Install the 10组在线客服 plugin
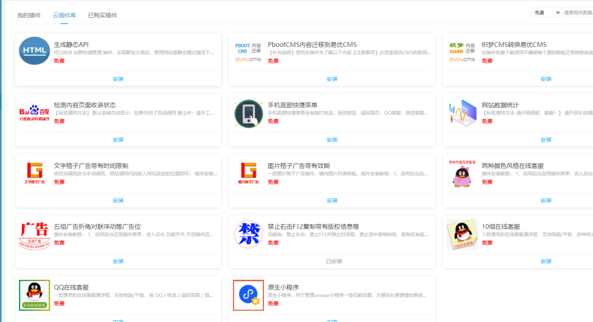The height and width of the screenshot is (322, 593). tap(546, 262)
